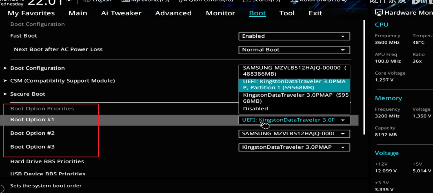Open the Normal Boot dropdown for AC Power Loss
This screenshot has width=433, height=193.
[294, 50]
